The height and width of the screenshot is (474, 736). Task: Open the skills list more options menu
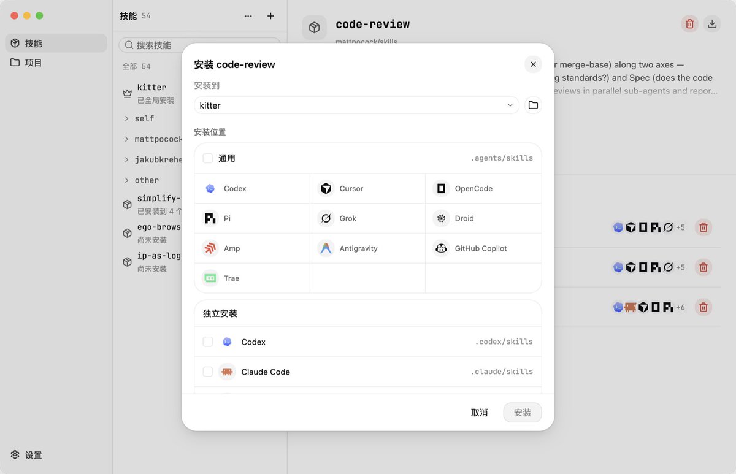[x=248, y=16]
